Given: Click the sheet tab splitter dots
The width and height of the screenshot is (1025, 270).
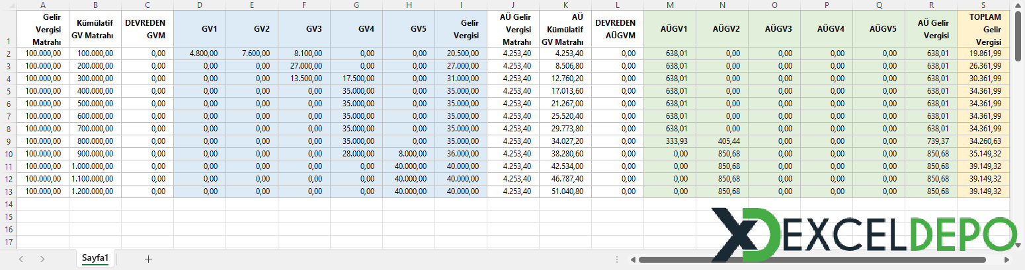Looking at the screenshot, I should (617, 259).
